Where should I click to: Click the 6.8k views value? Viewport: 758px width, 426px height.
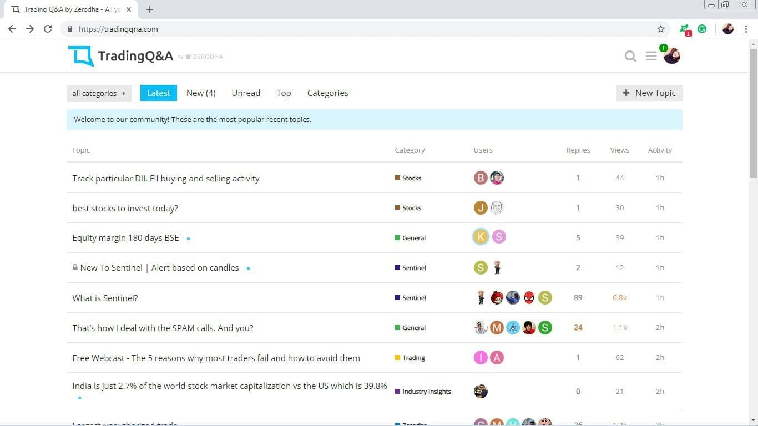pyautogui.click(x=619, y=297)
